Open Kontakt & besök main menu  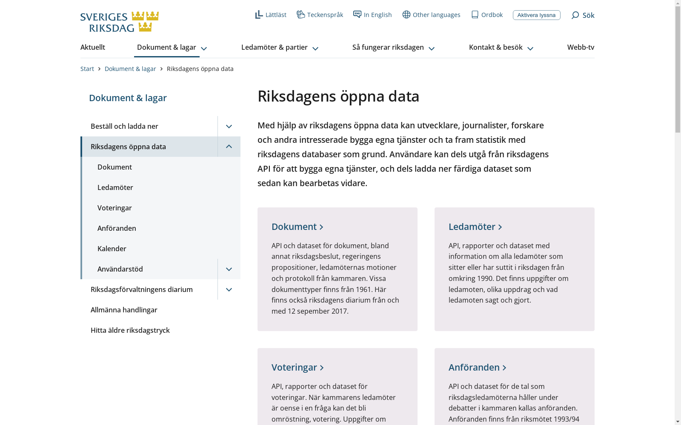click(x=496, y=47)
